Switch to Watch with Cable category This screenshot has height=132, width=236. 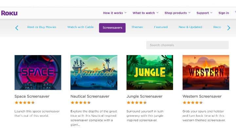[81, 27]
